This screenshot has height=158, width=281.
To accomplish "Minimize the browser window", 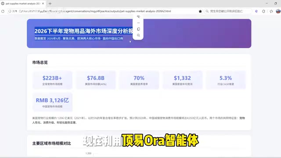I will pos(267,4).
